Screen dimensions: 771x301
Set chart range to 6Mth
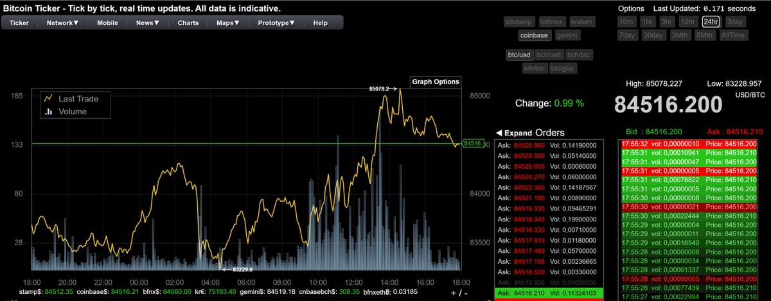[704, 35]
